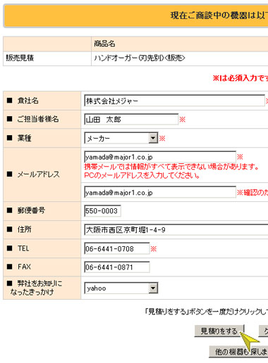This screenshot has height=363, width=268.
Task: Click the first メールアドレス input field
Action: 160,157
